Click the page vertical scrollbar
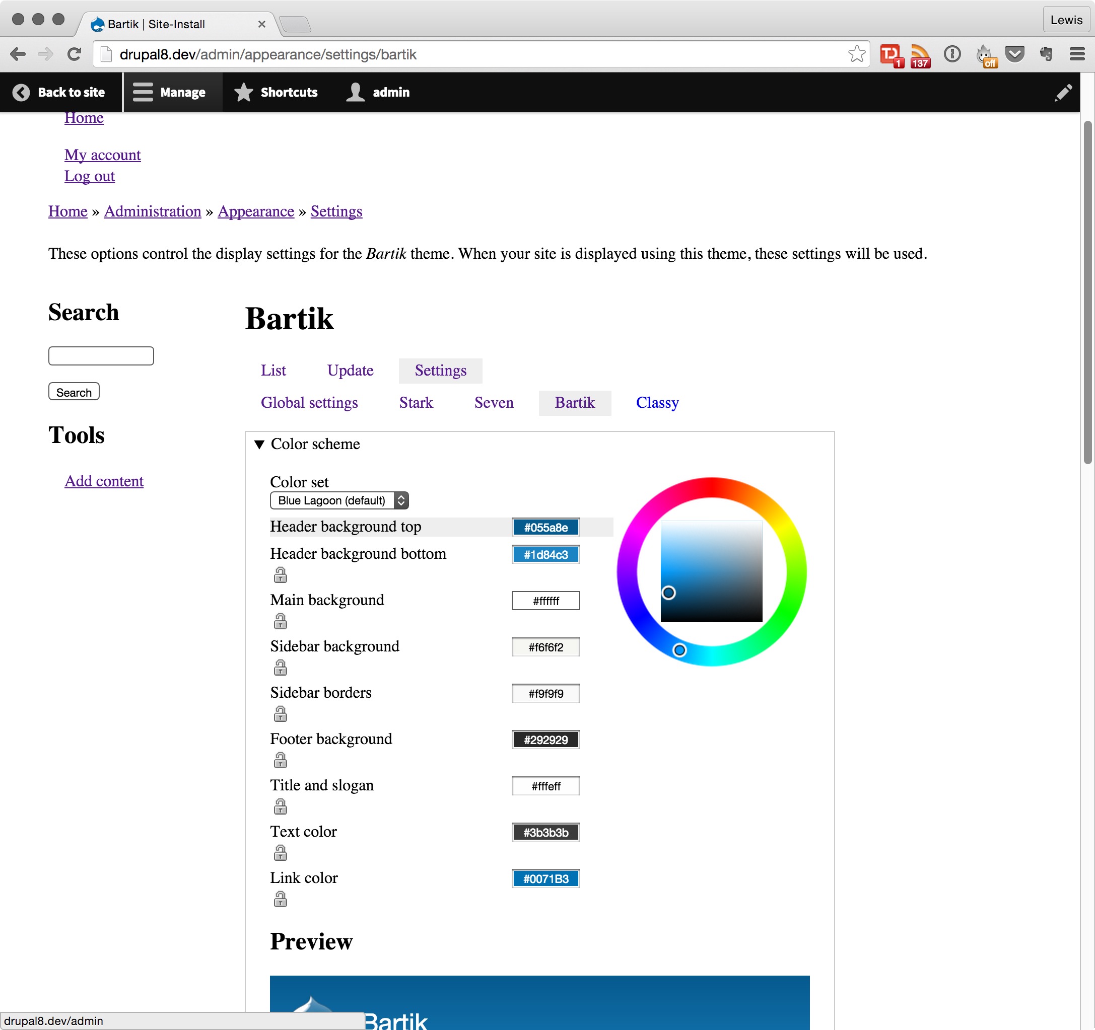 coord(1087,292)
